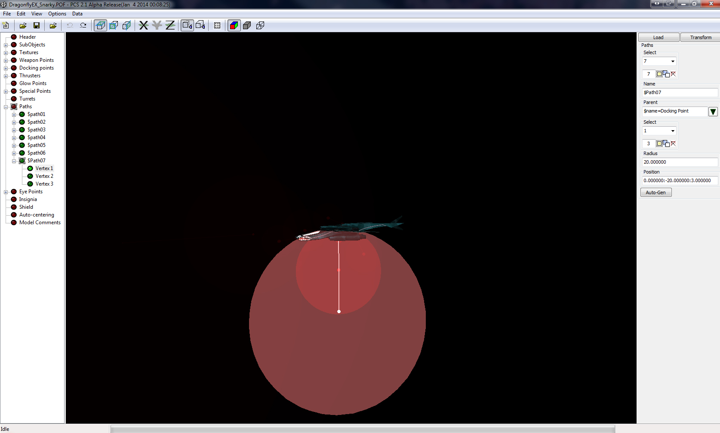Select $path05 in the tree
Image resolution: width=720 pixels, height=433 pixels.
[x=36, y=145]
